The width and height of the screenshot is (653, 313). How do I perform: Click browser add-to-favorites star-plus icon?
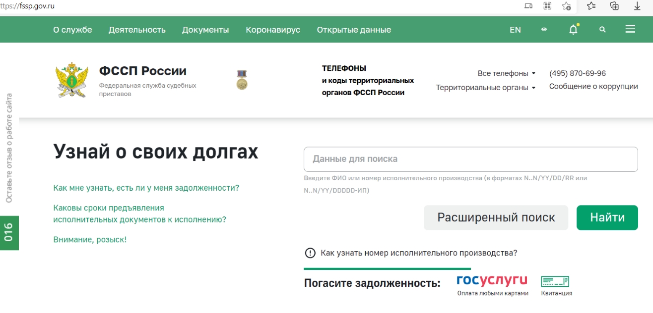pyautogui.click(x=566, y=6)
